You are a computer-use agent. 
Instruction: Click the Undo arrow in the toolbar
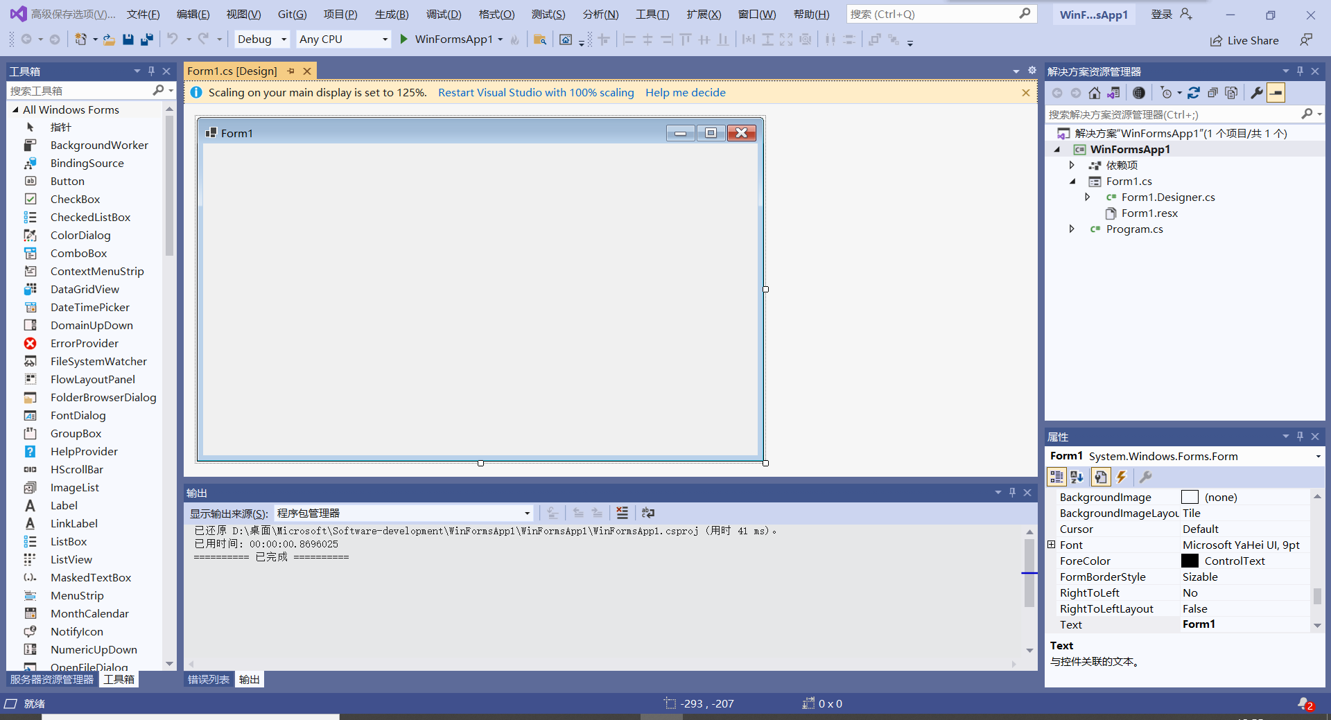(173, 39)
